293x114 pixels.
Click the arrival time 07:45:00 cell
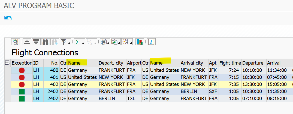(279, 77)
